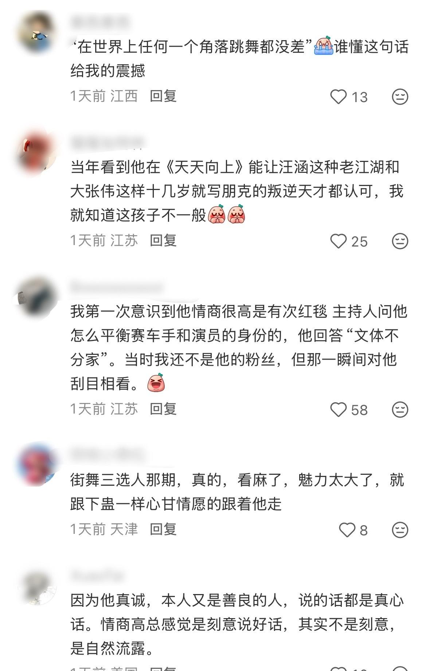Reply to the comment about the red carpet
Viewport: 426px width, 671px height.
163,409
